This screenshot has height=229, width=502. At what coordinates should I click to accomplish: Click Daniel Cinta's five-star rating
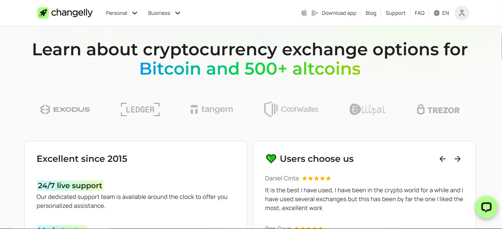pos(316,178)
